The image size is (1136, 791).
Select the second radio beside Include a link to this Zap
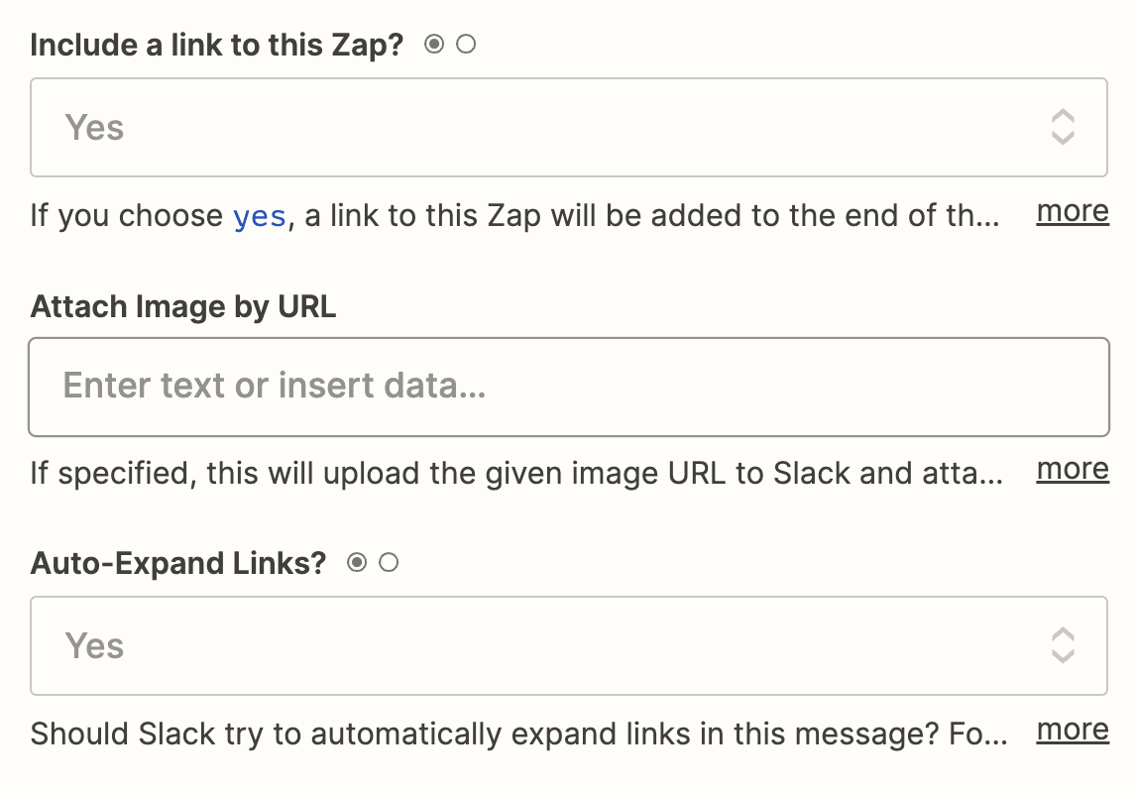[x=466, y=45]
